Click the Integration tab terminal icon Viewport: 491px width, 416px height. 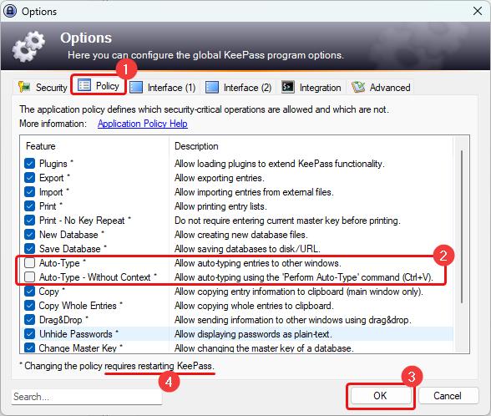288,87
